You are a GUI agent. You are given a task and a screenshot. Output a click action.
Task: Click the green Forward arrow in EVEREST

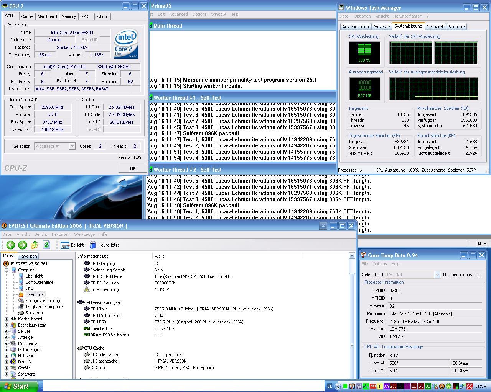click(x=23, y=245)
